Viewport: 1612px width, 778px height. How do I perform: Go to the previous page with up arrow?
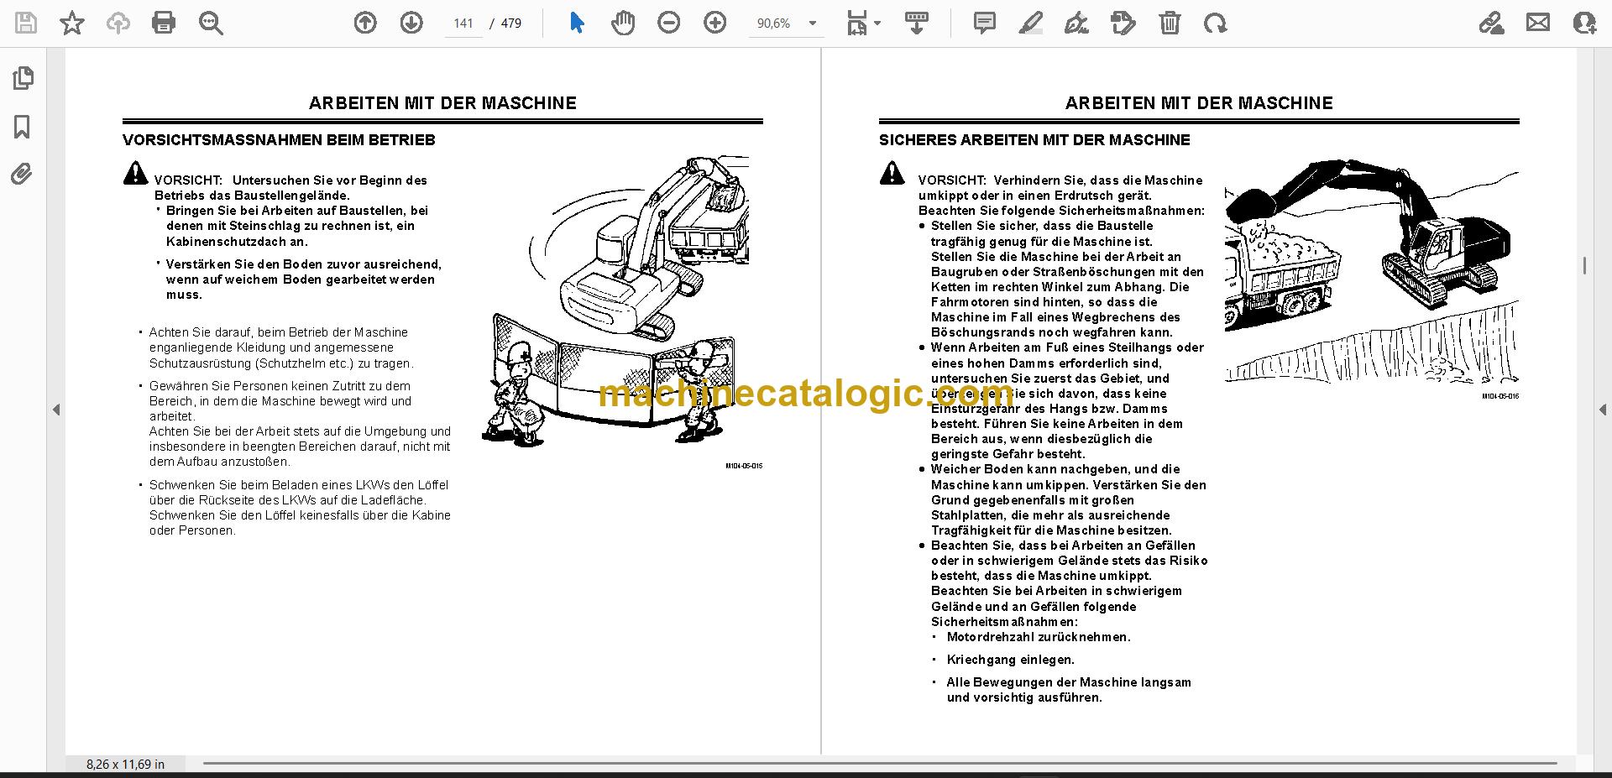point(365,23)
